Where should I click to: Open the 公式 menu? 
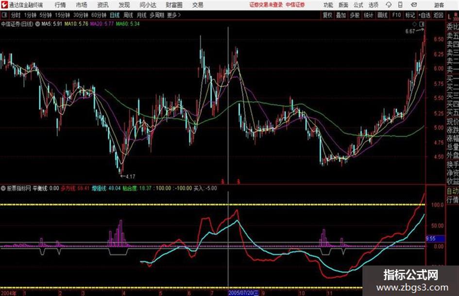[x=358, y=5]
